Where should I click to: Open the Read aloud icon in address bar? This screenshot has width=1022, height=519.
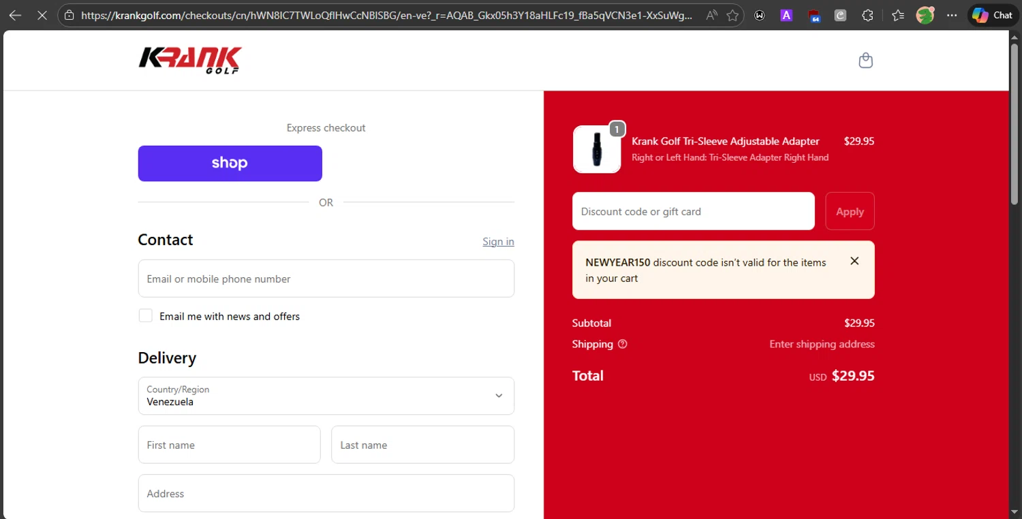pos(711,15)
